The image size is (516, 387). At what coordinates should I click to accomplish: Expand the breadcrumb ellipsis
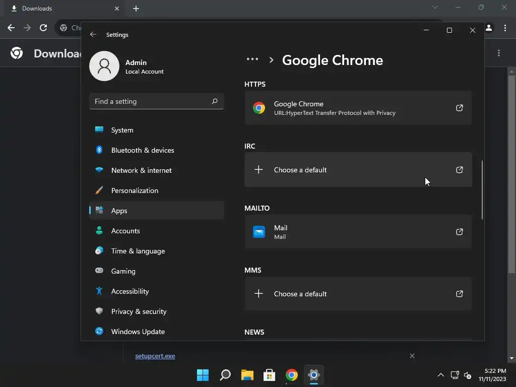(252, 59)
